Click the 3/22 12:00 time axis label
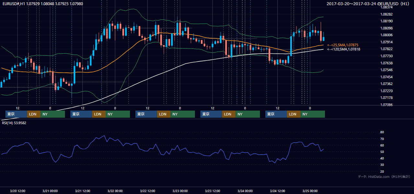 click(x=148, y=191)
